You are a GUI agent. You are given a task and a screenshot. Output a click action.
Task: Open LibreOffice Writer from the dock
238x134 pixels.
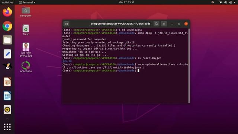[7, 96]
